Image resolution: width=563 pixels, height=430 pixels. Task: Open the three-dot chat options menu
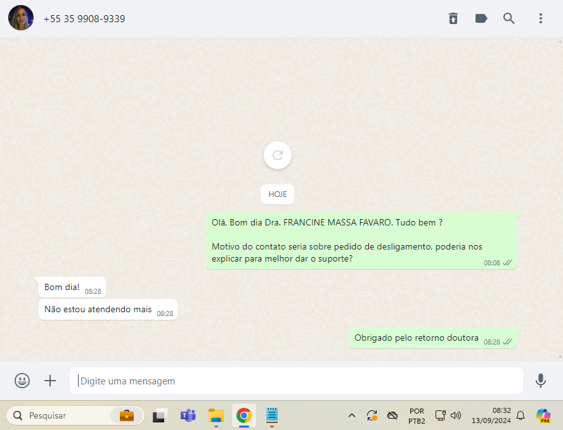[540, 18]
